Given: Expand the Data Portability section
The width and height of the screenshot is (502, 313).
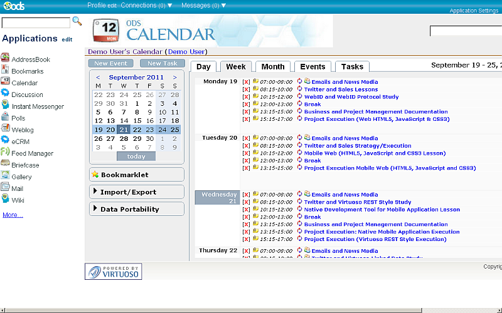Looking at the screenshot, I should click(95, 209).
